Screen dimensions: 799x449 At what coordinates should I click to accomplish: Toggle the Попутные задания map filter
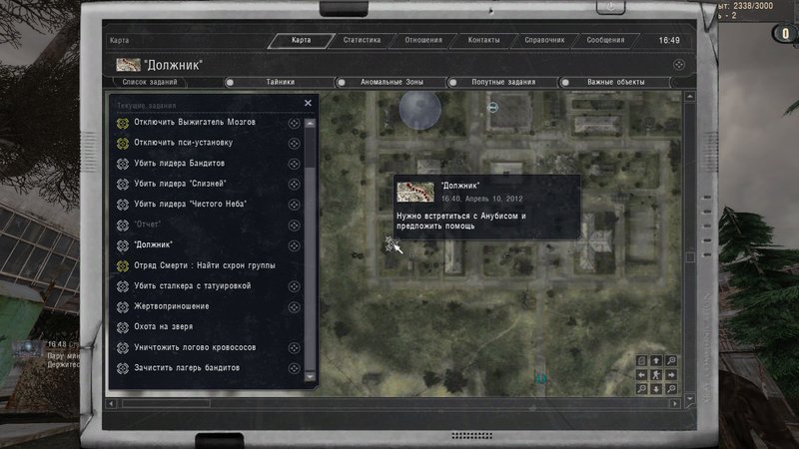[453, 82]
